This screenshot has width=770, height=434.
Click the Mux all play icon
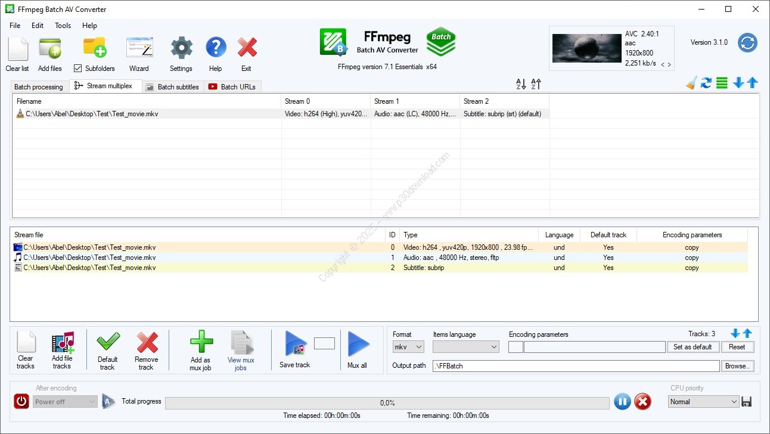click(x=358, y=343)
